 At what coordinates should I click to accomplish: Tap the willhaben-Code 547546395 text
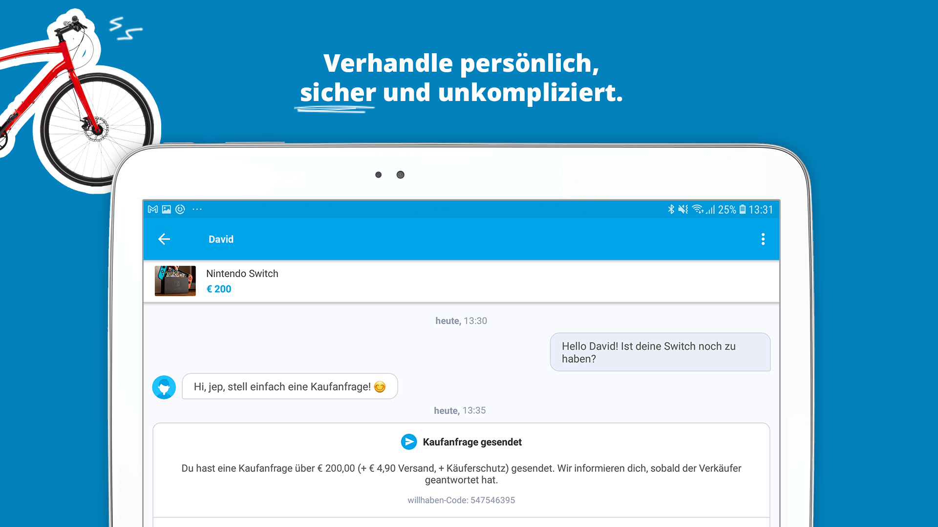pyautogui.click(x=461, y=500)
